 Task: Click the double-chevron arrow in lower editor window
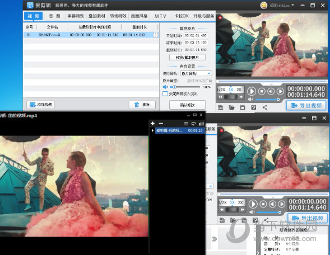[x=214, y=239]
